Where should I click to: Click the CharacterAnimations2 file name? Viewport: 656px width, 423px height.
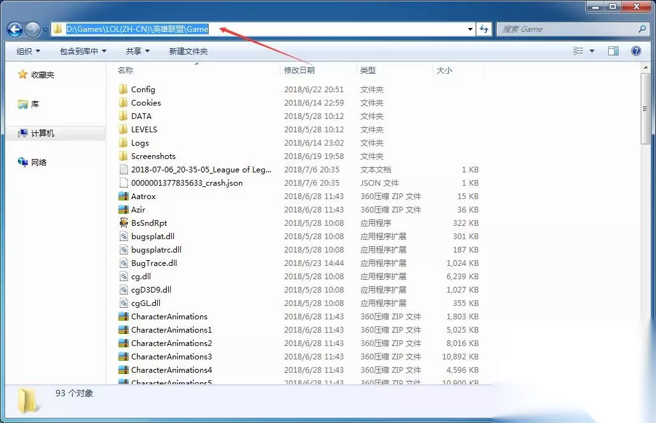point(171,343)
